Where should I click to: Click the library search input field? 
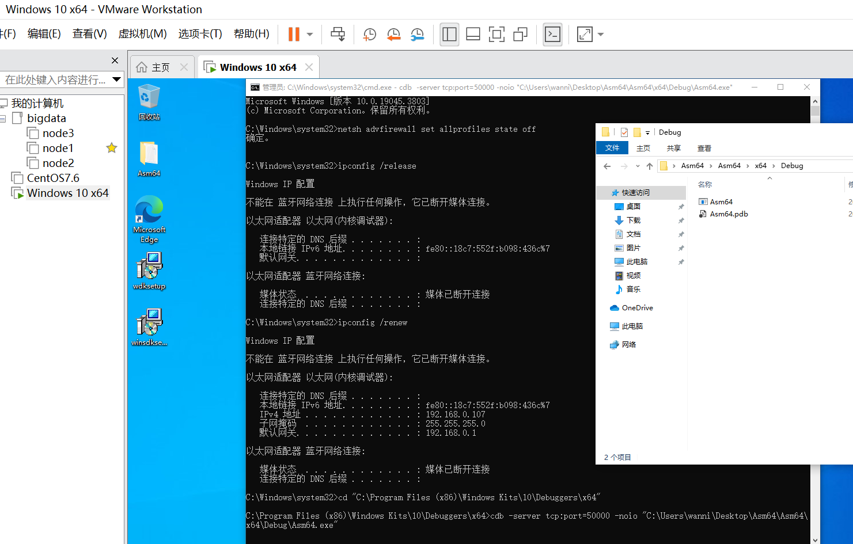pyautogui.click(x=55, y=79)
